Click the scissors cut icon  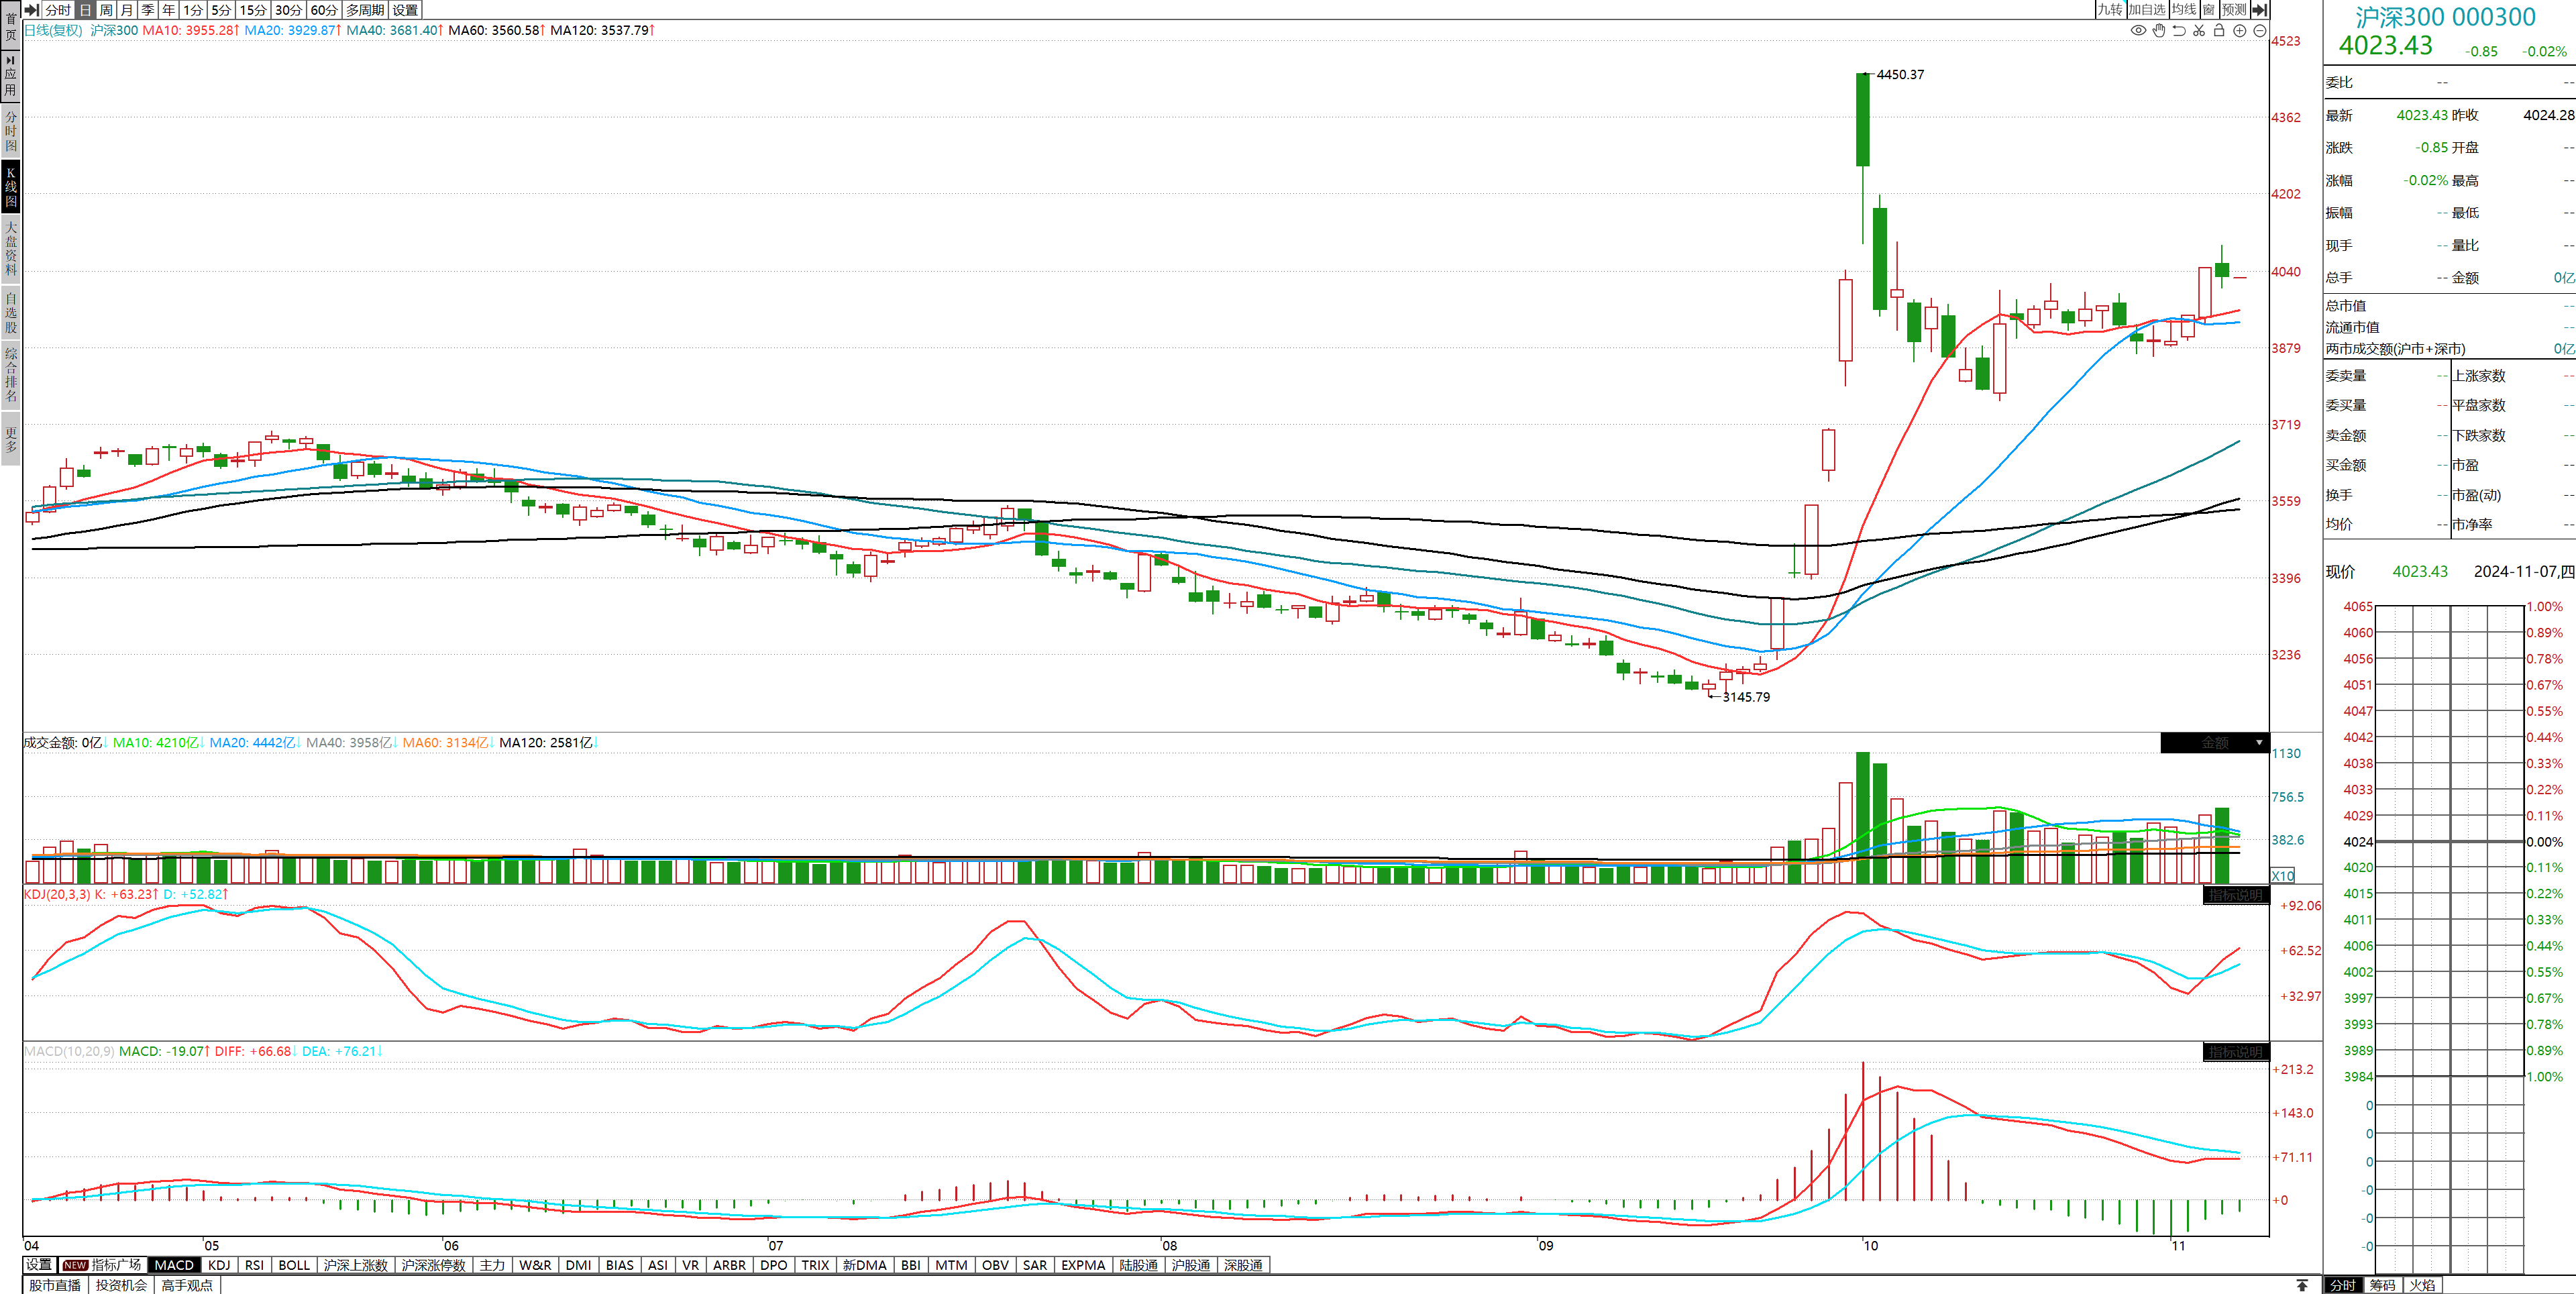[x=2199, y=30]
